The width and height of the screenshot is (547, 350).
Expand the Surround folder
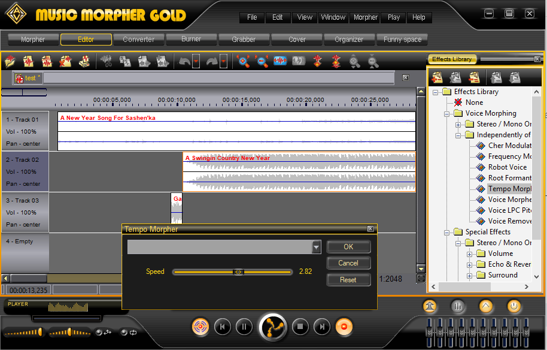click(469, 276)
